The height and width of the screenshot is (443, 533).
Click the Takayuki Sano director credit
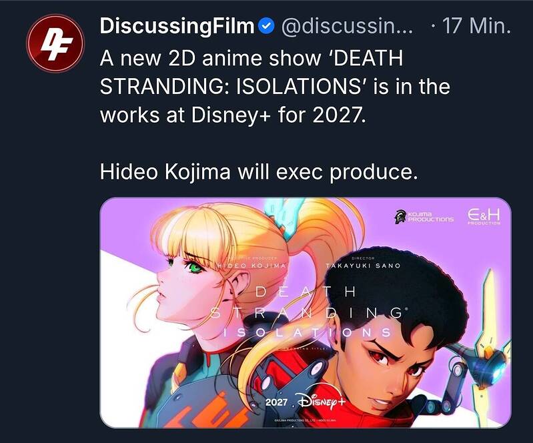[363, 264]
